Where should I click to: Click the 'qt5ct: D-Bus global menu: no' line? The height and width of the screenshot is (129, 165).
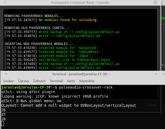(x=31, y=101)
